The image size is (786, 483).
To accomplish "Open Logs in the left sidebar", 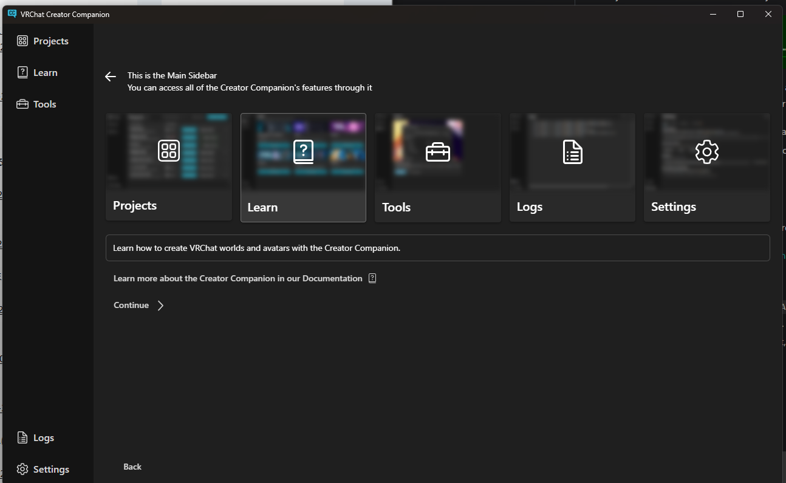I will pos(36,438).
